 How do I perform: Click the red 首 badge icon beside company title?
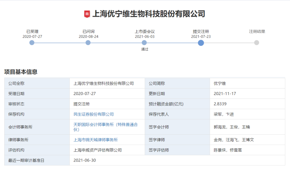pos(87,14)
